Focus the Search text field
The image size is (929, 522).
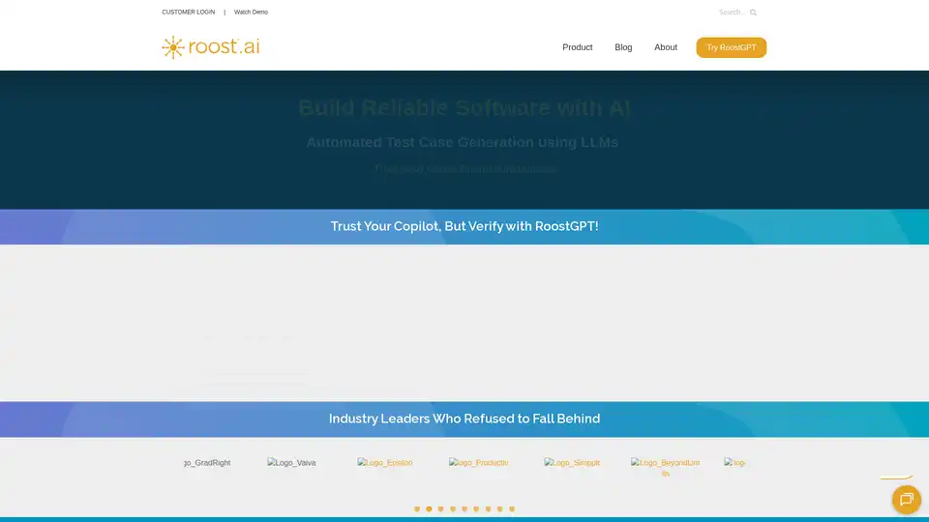coord(731,13)
